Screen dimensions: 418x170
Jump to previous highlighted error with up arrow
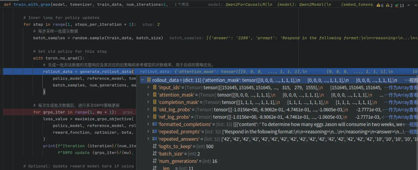(x=409, y=5)
